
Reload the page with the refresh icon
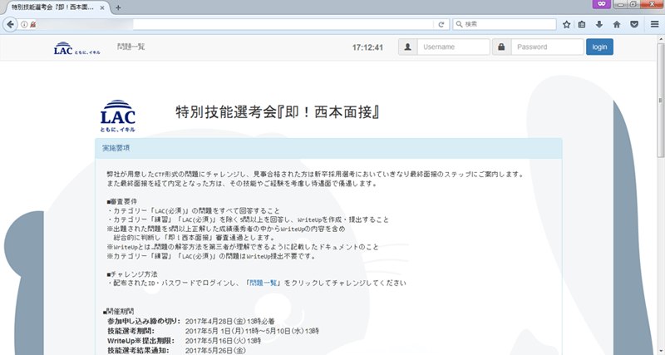[x=441, y=25]
